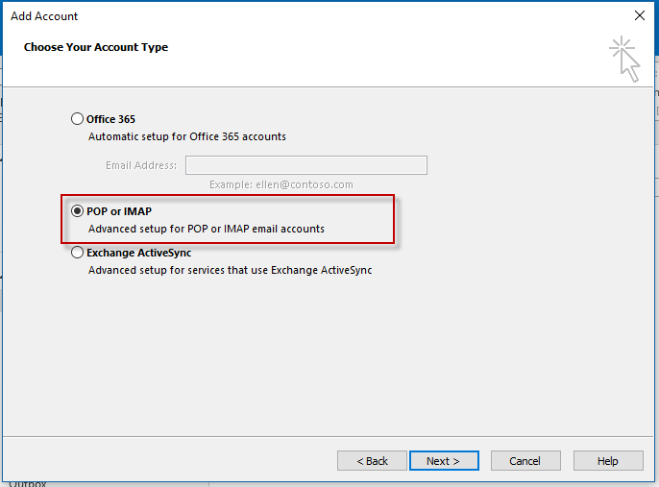
Task: Select the Office 365 radio button
Action: (x=78, y=119)
